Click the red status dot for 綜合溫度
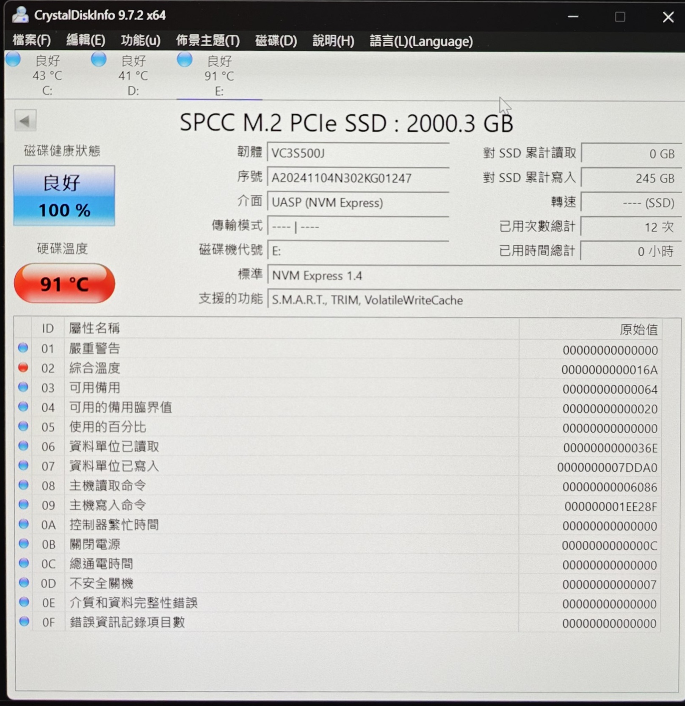685x706 pixels. pos(23,368)
